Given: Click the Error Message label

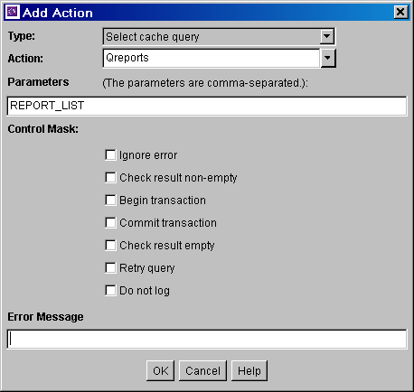Looking at the screenshot, I should click(45, 317).
